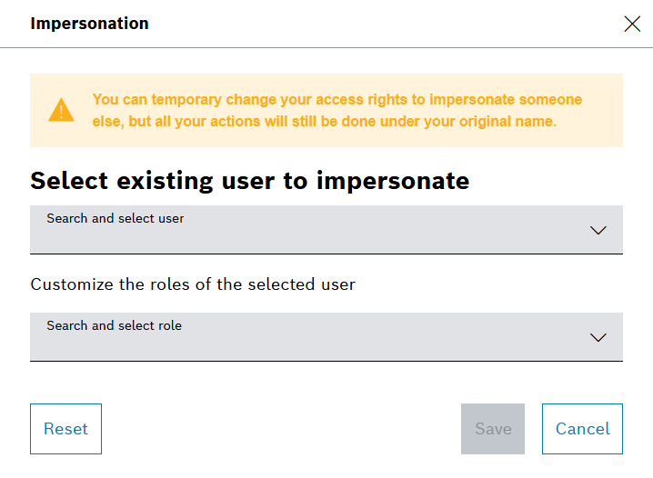This screenshot has height=478, width=653.
Task: Focus the 'Search and select user' placeholder text
Action: coord(116,218)
